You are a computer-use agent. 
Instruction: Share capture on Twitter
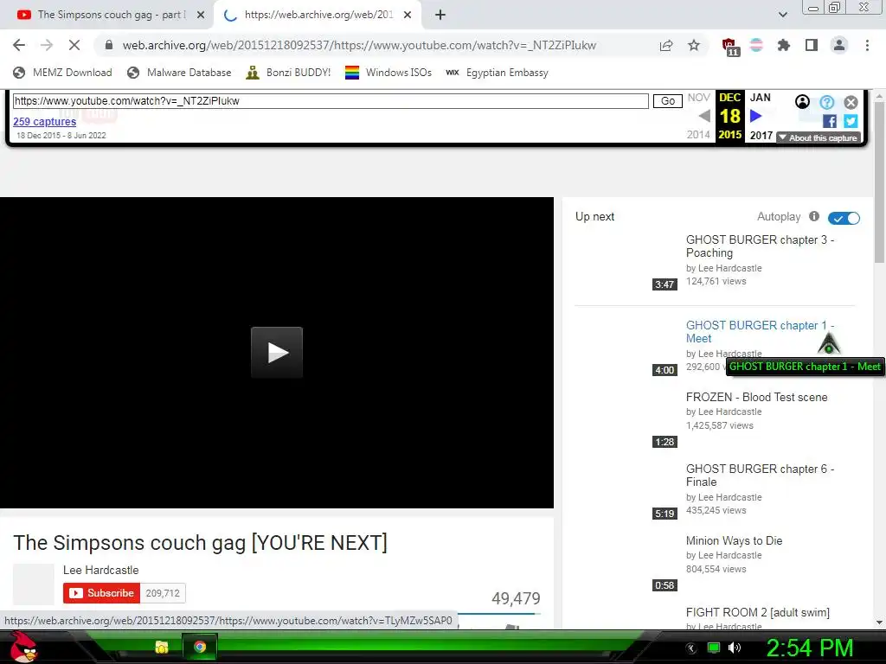click(851, 121)
